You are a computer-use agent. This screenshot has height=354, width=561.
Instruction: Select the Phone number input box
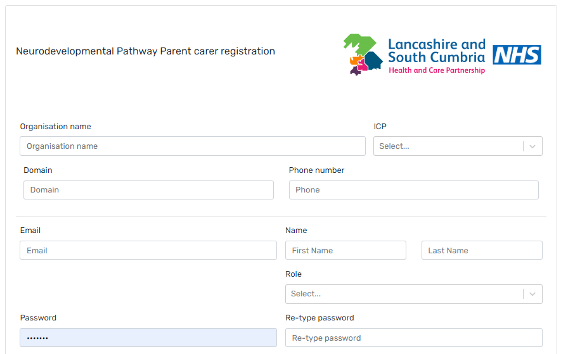pos(413,190)
